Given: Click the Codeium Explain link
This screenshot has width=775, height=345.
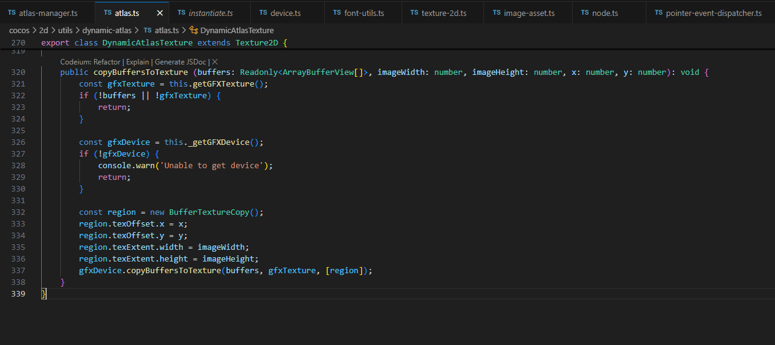Looking at the screenshot, I should coord(138,62).
